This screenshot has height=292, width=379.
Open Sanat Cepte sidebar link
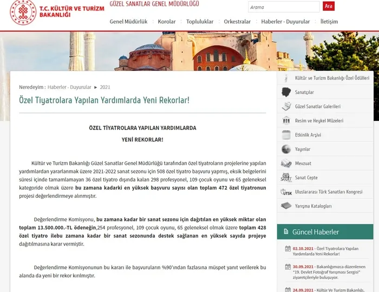tap(306, 178)
